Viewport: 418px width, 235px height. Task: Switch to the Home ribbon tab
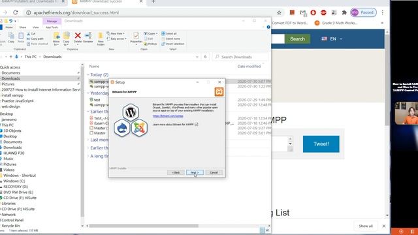8,27
